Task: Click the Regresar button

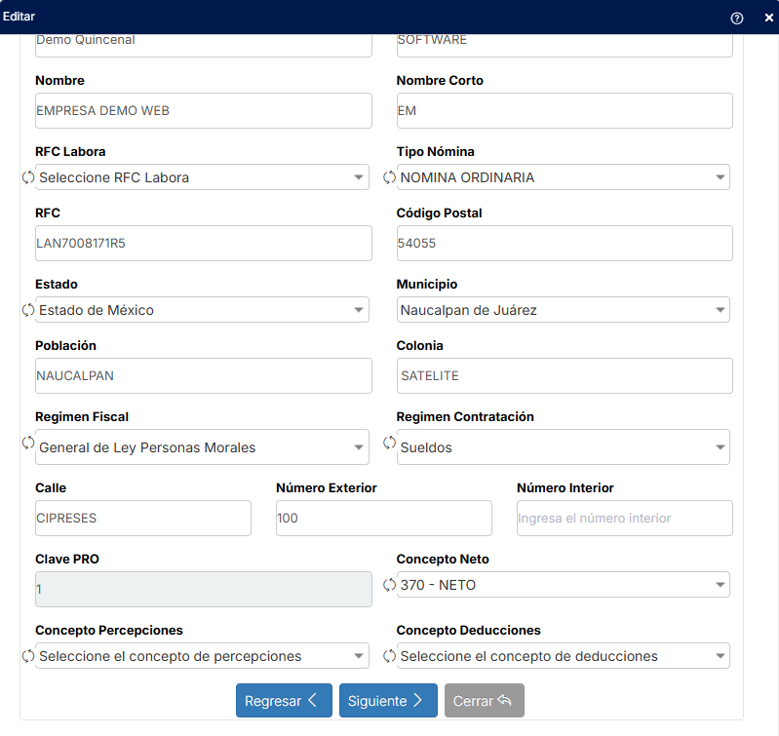Action: coord(284,700)
